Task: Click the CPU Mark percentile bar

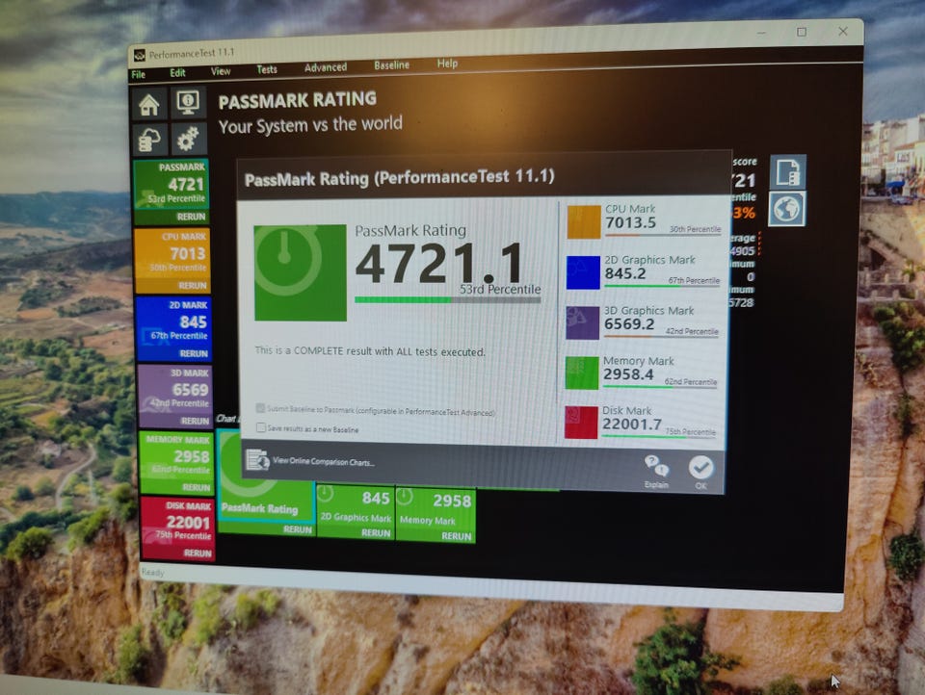Action: pos(663,235)
